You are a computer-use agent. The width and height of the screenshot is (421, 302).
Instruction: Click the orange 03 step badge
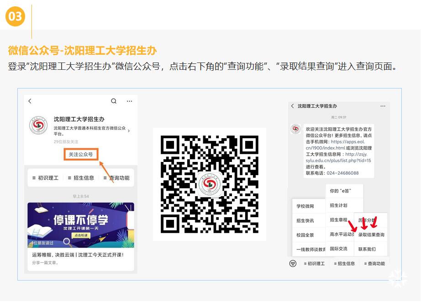coord(15,16)
